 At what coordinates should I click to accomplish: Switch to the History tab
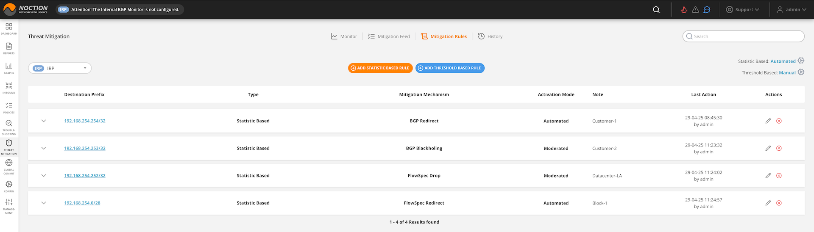pos(490,36)
